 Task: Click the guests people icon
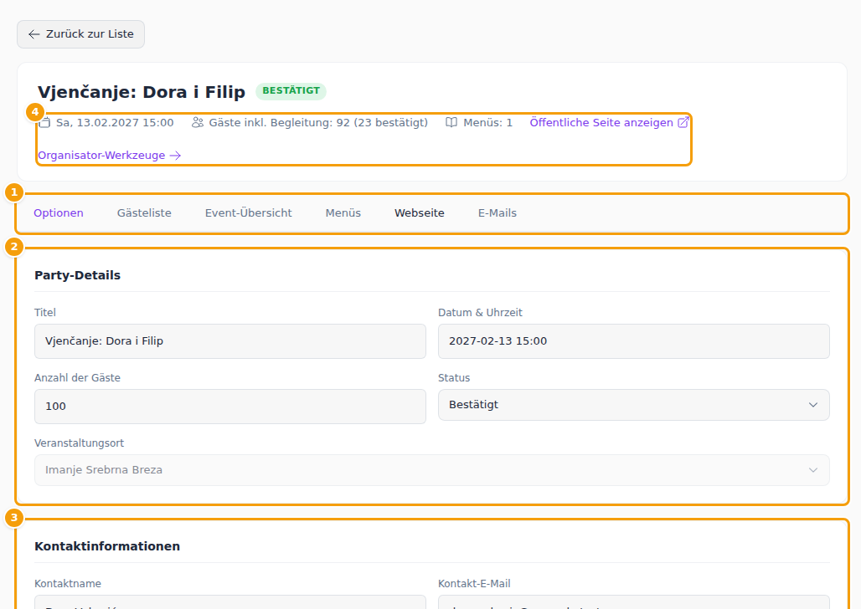click(x=198, y=122)
